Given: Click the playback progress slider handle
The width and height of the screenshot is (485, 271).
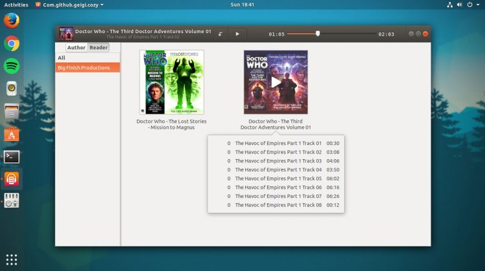Looking at the screenshot, I should (318, 34).
